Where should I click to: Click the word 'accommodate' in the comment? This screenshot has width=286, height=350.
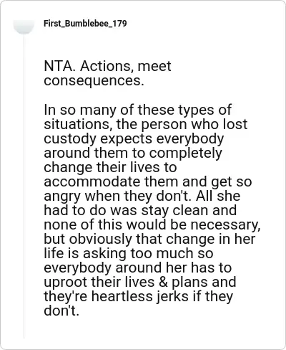92,181
